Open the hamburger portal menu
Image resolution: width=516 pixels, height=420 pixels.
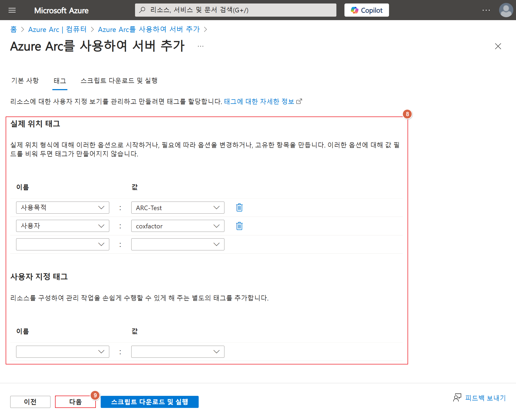coord(12,10)
